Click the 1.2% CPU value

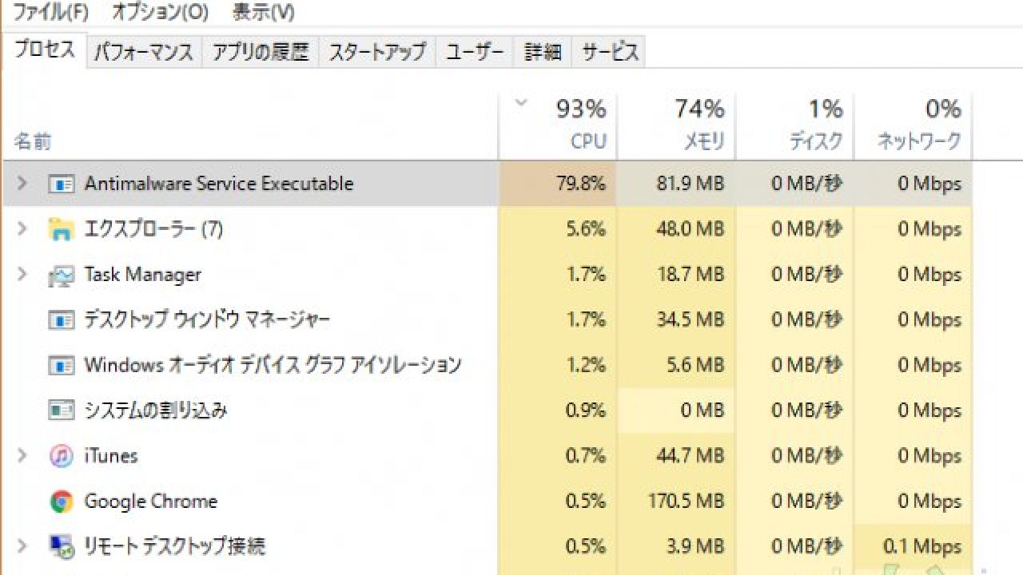pos(585,365)
